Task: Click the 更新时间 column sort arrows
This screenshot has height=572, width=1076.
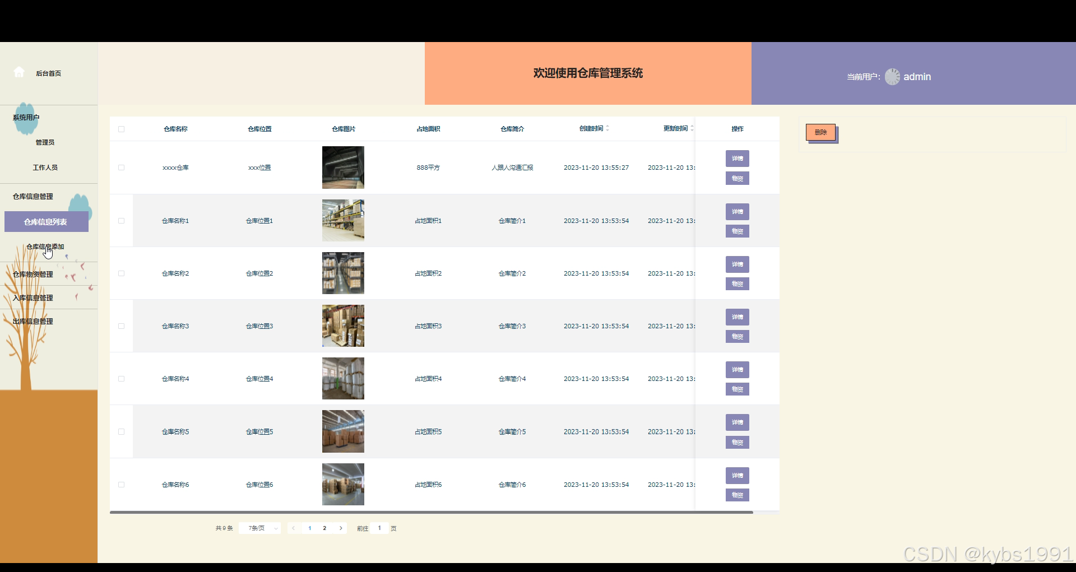Action: click(692, 128)
